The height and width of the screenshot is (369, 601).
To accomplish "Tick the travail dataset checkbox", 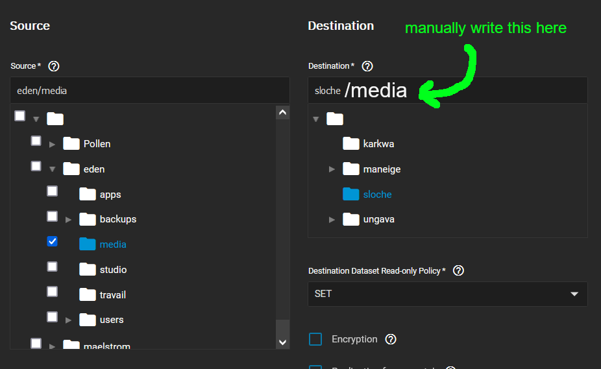I will point(53,292).
